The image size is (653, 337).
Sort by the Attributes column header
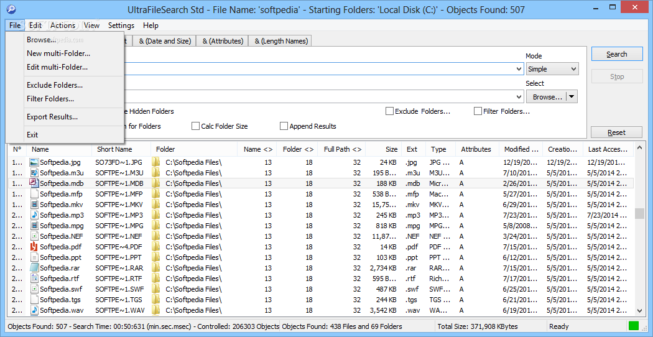click(x=477, y=149)
